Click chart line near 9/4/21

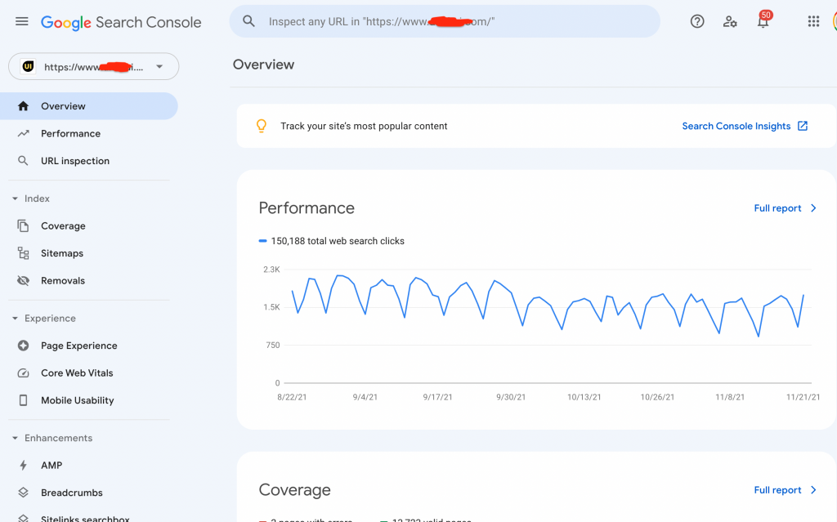(365, 314)
